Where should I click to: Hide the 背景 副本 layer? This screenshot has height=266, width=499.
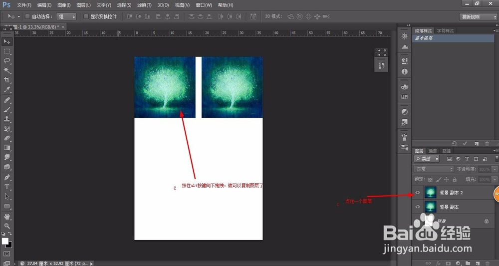418,207
